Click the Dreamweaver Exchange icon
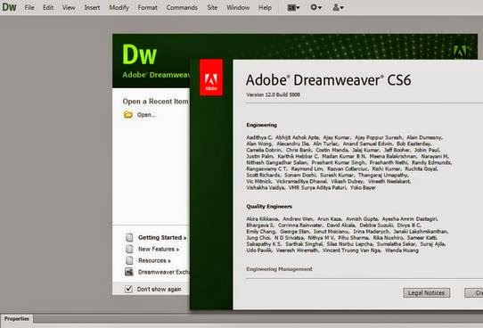Viewport: 483px width, 328px height. 129,272
